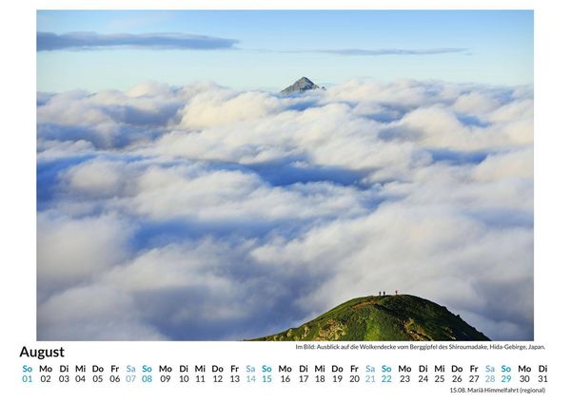Select Friday 27 in the calendar
This screenshot has height=403, width=571.
point(474,374)
